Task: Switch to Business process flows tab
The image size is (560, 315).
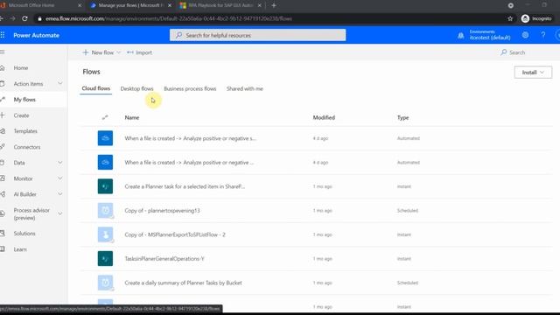Action: [x=190, y=88]
